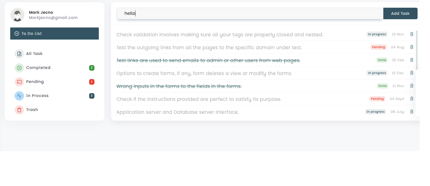Delete the 'Check validation' task via trash icon
430x186 pixels.
(412, 34)
